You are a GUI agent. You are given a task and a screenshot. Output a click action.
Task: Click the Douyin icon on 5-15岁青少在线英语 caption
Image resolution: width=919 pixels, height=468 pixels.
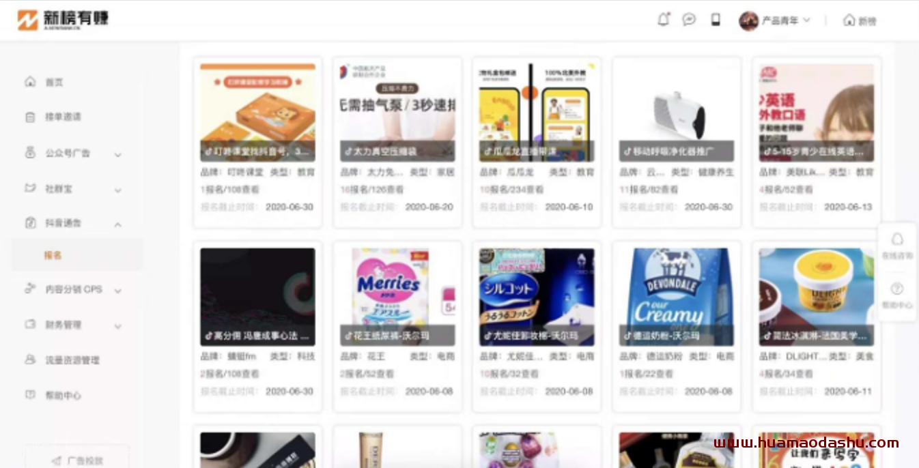point(767,151)
